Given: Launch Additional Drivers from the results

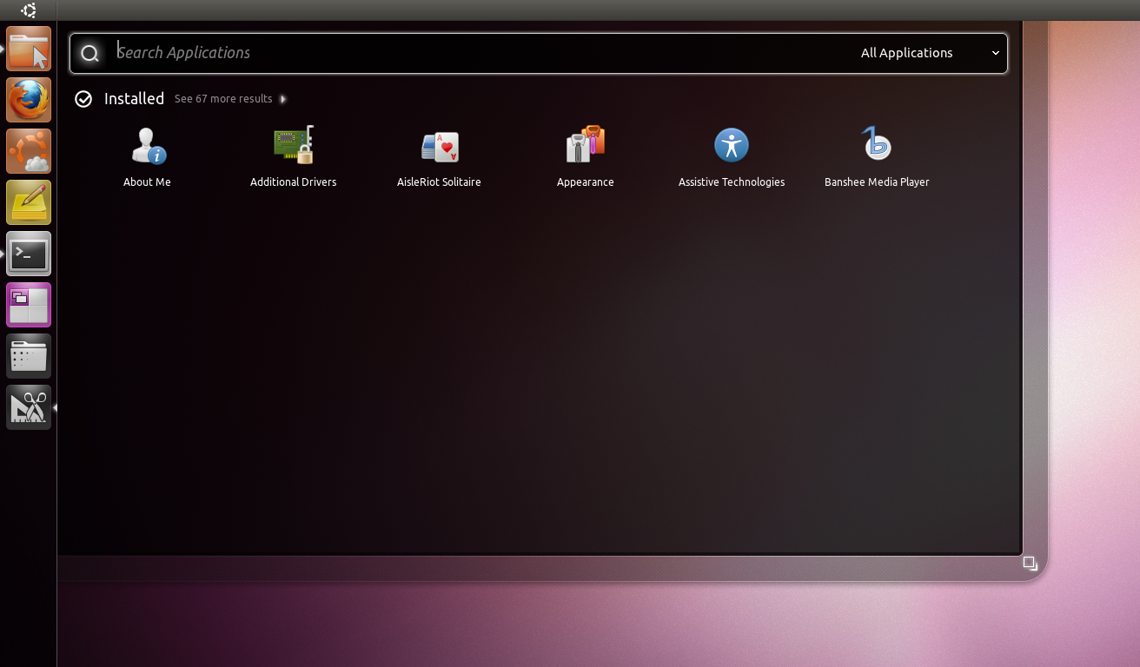Looking at the screenshot, I should click(x=294, y=145).
